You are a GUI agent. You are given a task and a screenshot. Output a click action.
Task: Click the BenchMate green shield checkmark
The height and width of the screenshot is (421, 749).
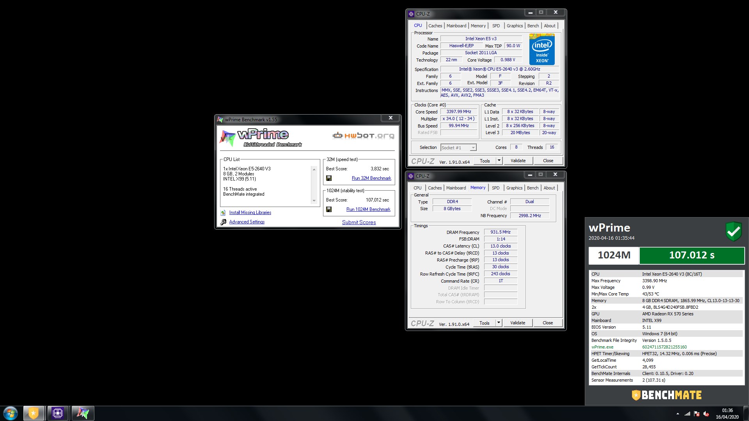tap(733, 231)
